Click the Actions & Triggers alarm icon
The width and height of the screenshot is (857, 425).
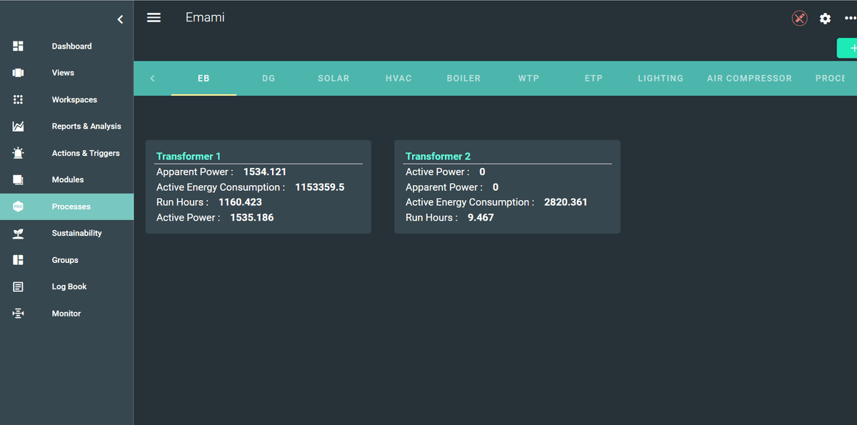click(x=19, y=153)
